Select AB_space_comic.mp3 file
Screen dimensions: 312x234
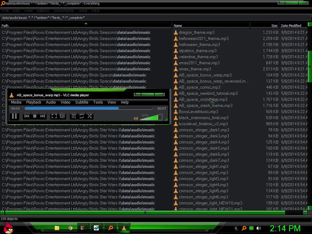pos(200,87)
